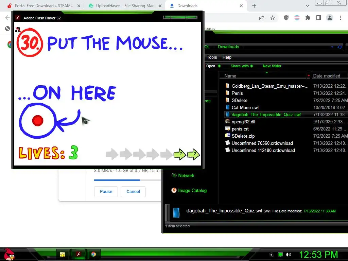
Task: Refresh the Explorer folder view
Action: click(340, 47)
